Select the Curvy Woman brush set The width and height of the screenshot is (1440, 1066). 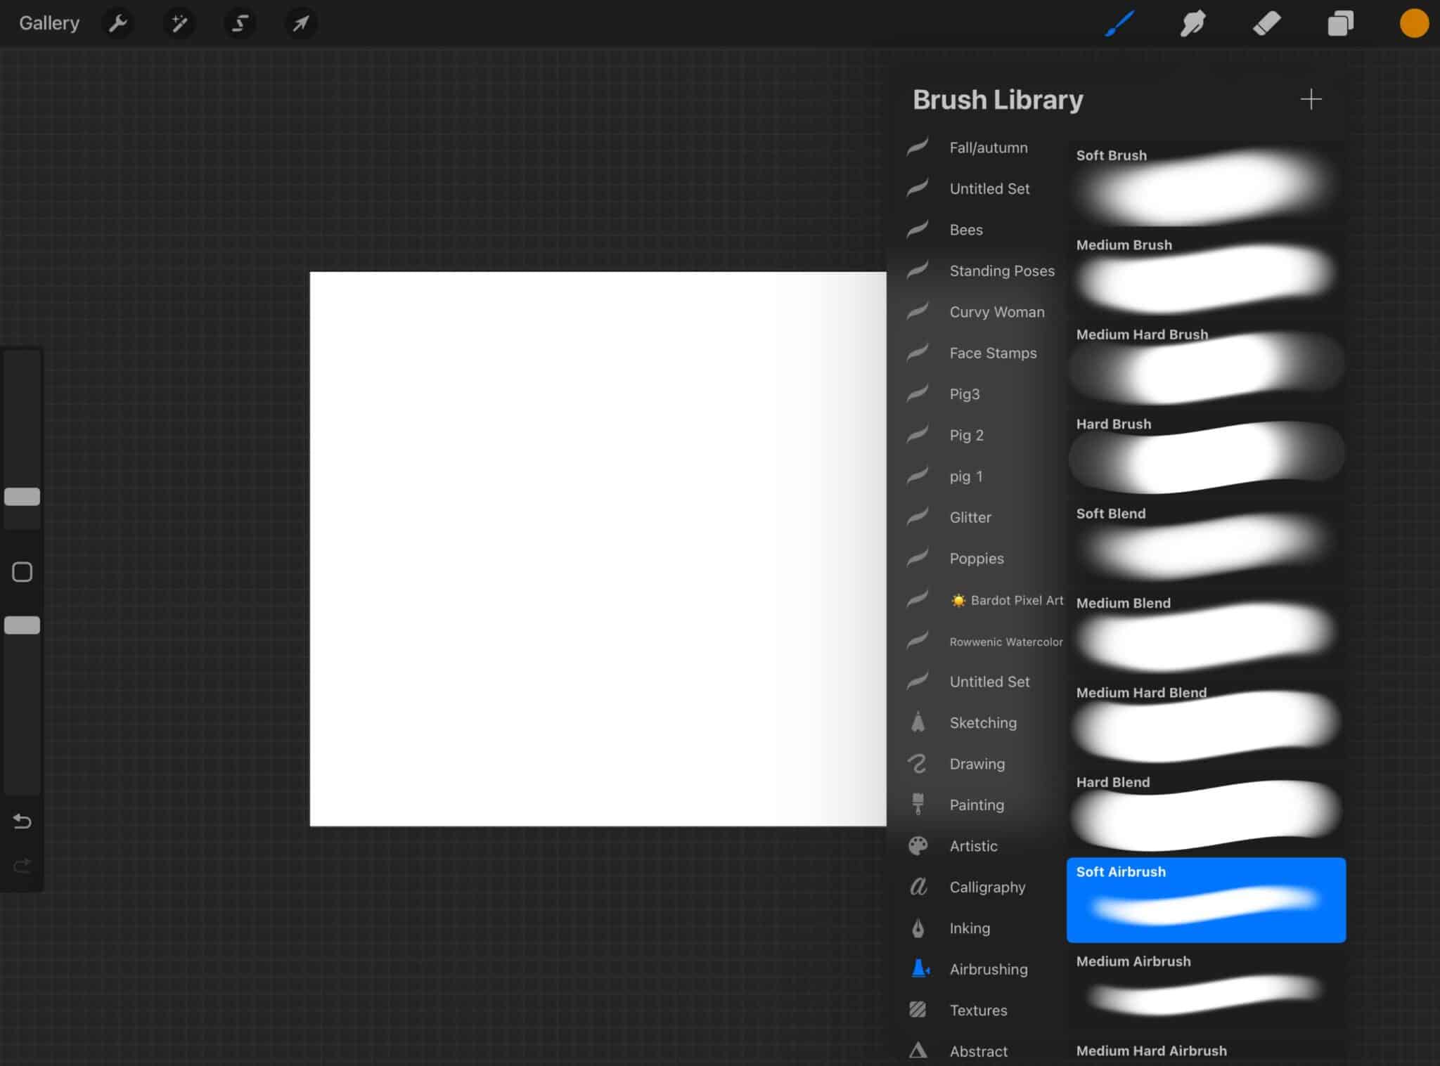tap(996, 311)
